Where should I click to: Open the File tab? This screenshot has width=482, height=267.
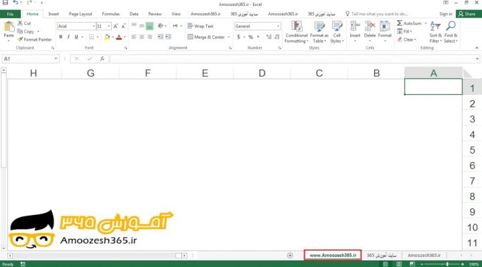[x=11, y=14]
